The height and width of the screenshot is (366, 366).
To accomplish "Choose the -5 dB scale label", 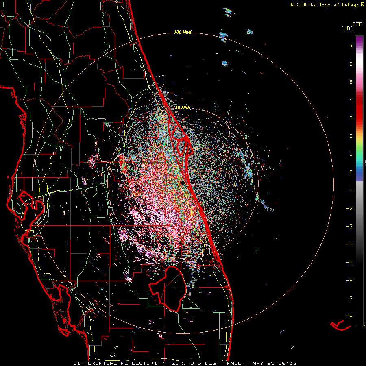I will click(349, 263).
